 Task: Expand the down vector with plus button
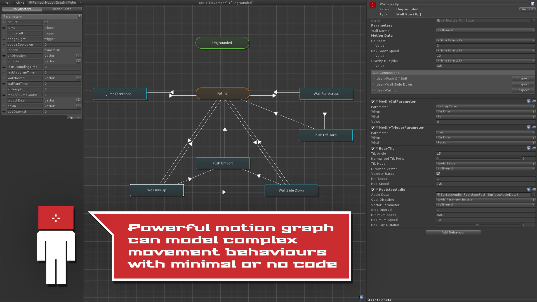(79, 106)
